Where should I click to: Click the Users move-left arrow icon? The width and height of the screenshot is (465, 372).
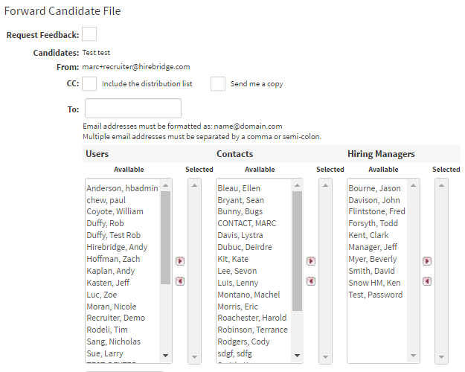tap(179, 280)
